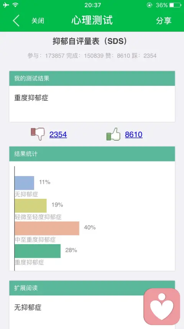Tap the airplane mode status icon

6,5
